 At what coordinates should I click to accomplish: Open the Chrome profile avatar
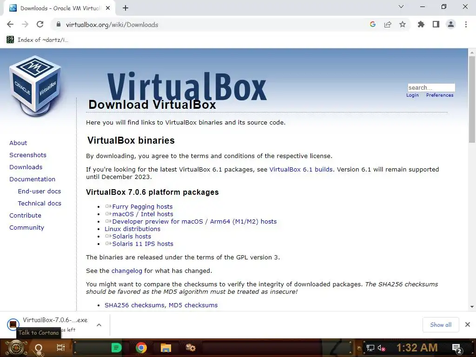(x=451, y=25)
